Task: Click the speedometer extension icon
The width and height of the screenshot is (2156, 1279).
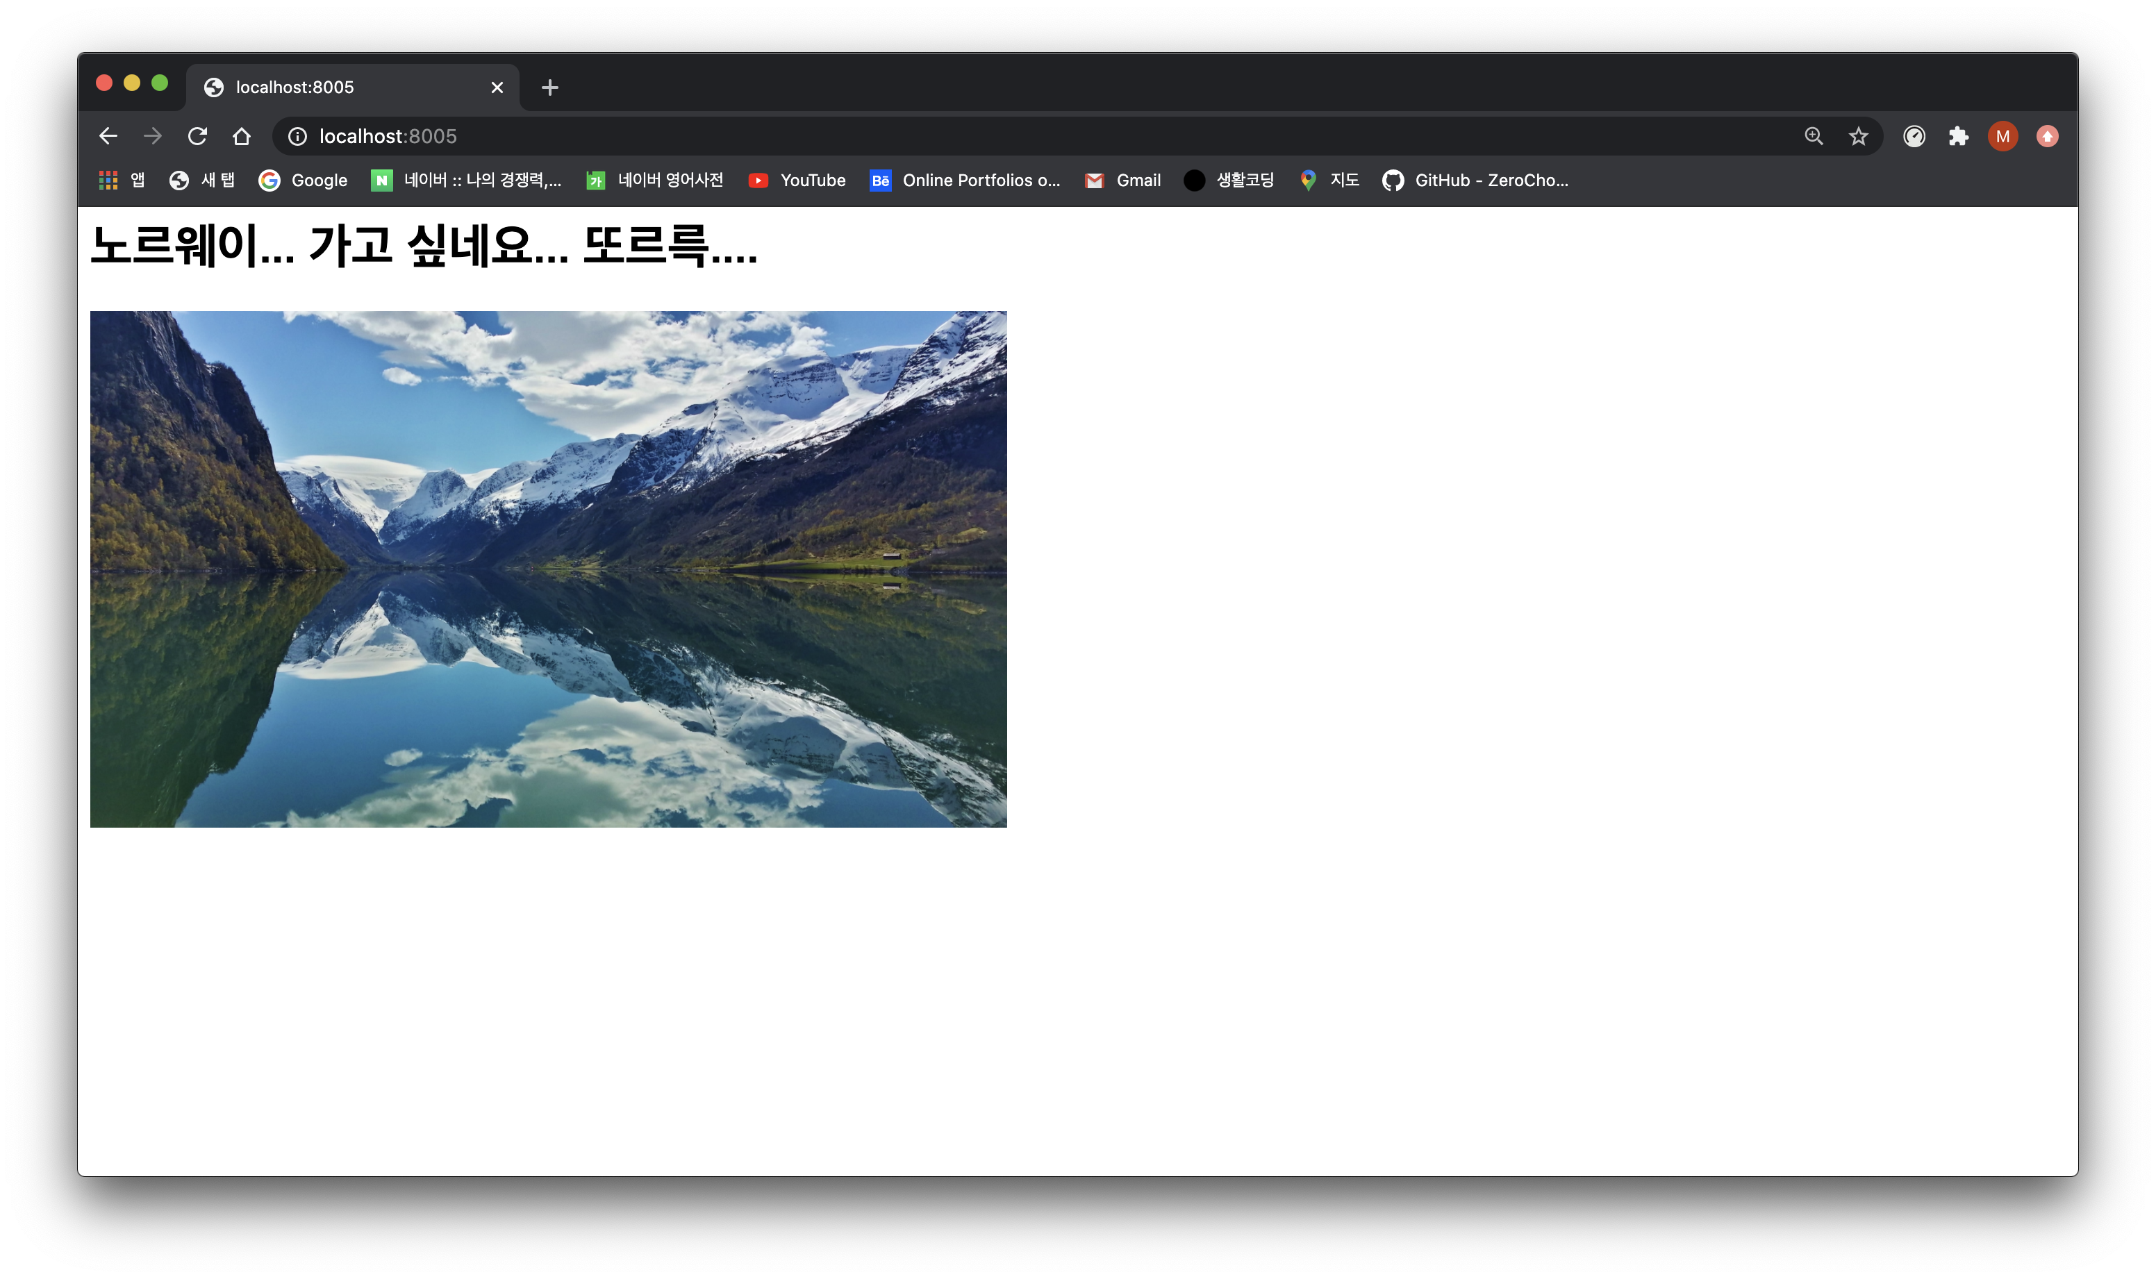Action: pos(1914,136)
